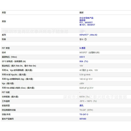The height and width of the screenshot is (131, 131).
Task: Open the 通孔 mounting type link
Action: (82, 105)
